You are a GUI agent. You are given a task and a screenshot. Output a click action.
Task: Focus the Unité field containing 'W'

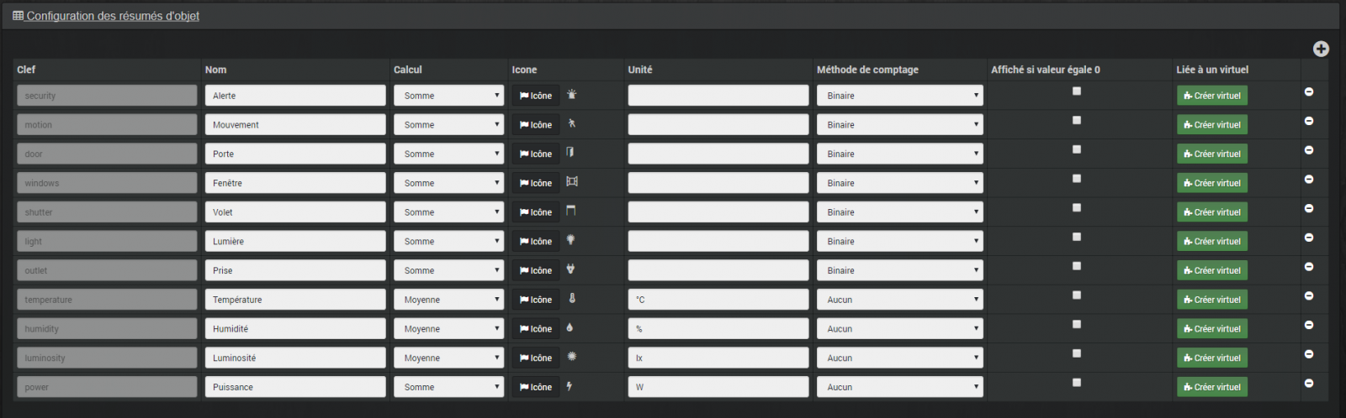(x=718, y=387)
